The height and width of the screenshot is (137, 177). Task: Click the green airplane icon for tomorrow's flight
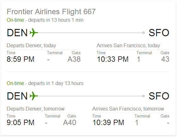(x=34, y=96)
